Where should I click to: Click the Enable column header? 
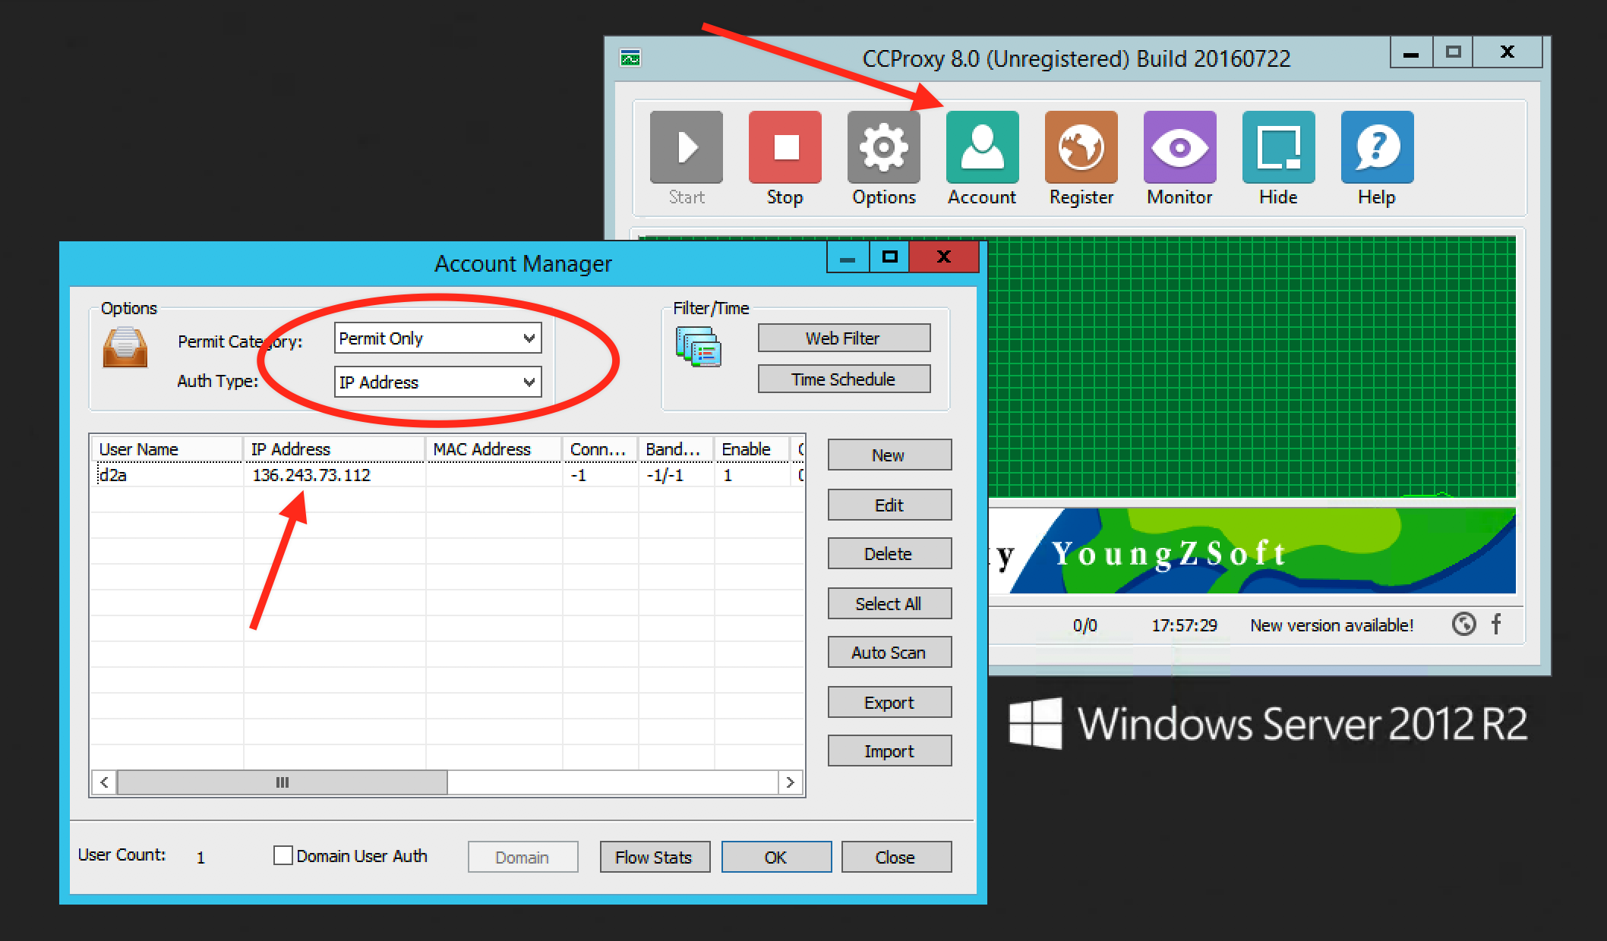coord(752,449)
